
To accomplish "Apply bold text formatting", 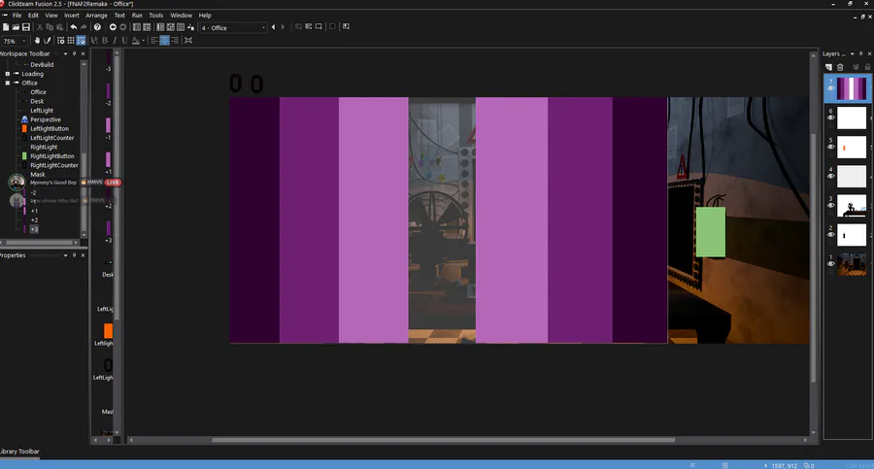I will pos(104,40).
